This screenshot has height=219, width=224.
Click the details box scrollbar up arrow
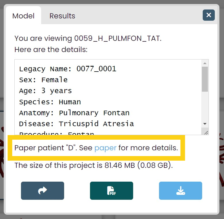pyautogui.click(x=205, y=63)
